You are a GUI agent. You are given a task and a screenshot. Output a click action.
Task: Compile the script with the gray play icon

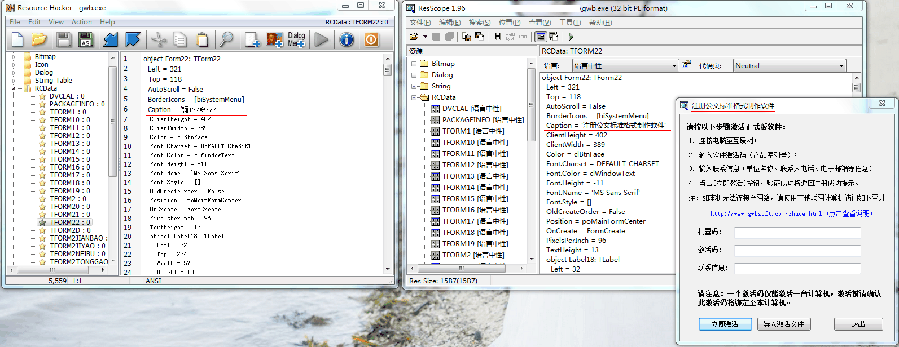point(321,39)
